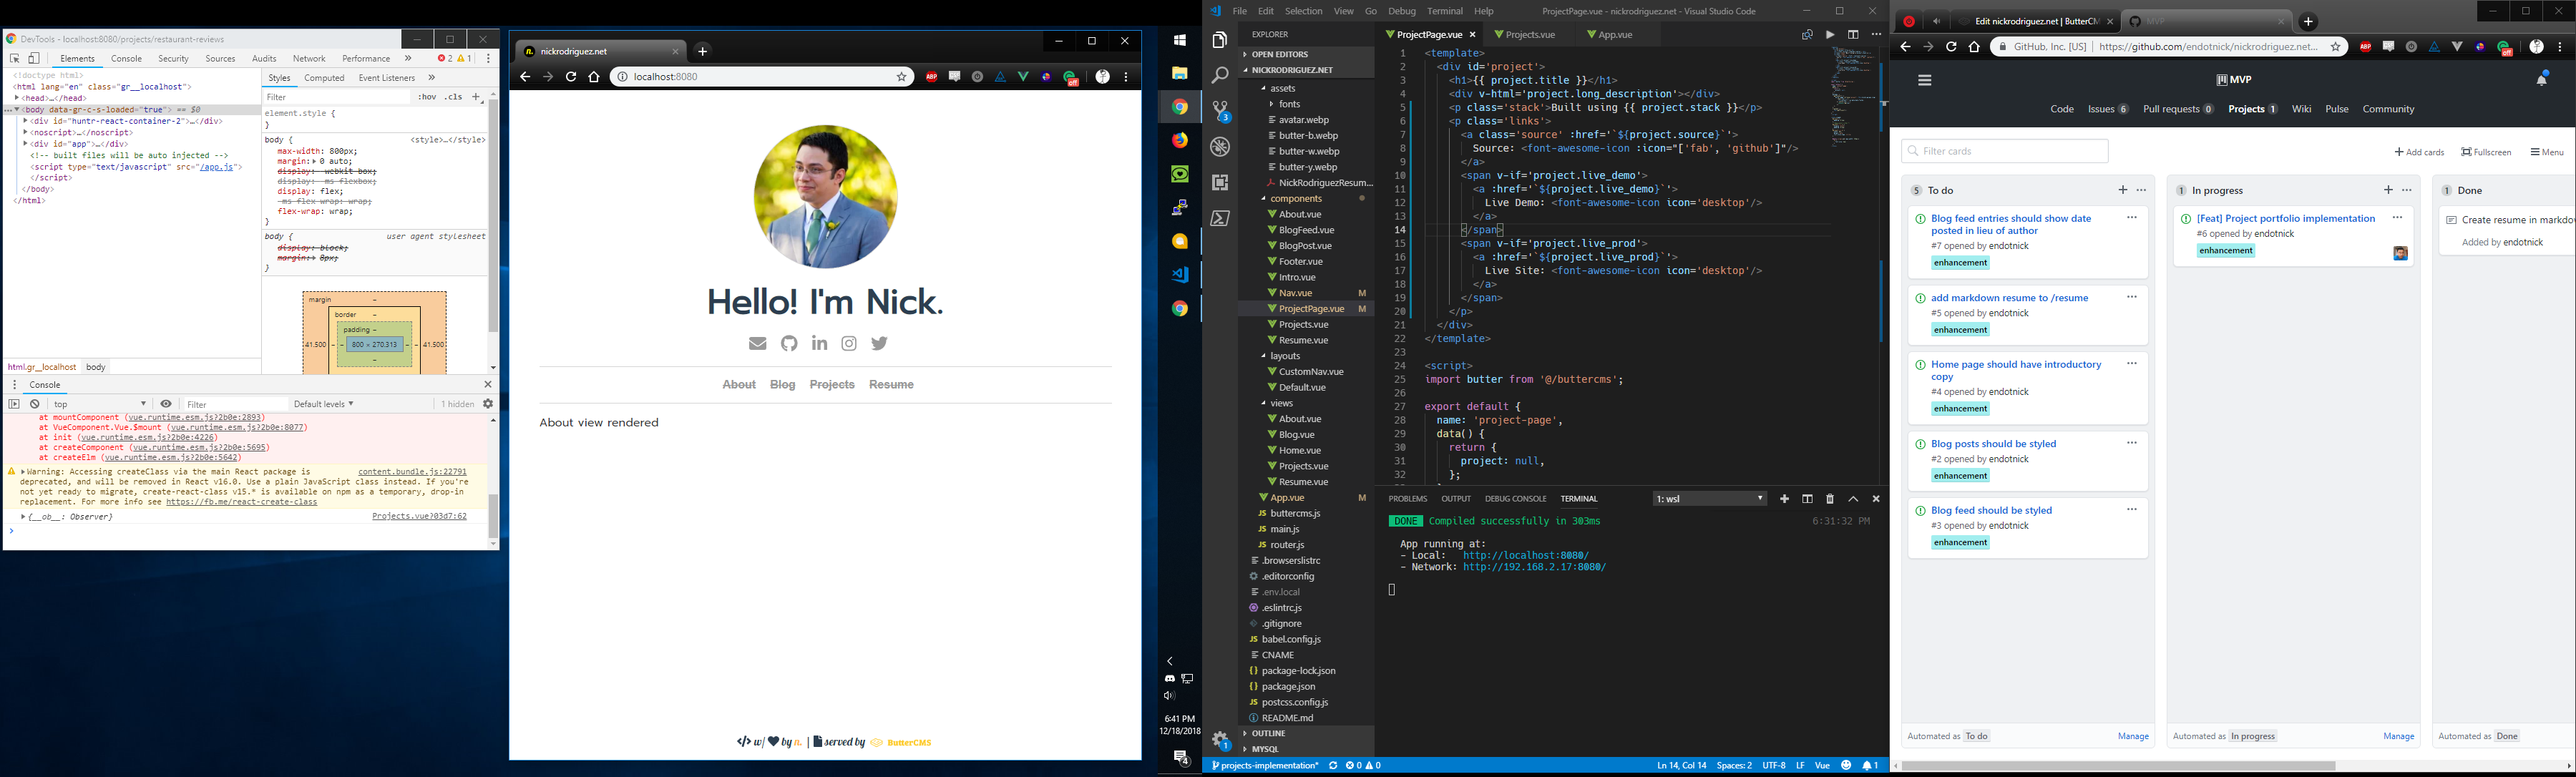This screenshot has height=777, width=2576.
Task: Reload the localhost:8080 browser page
Action: (x=571, y=76)
